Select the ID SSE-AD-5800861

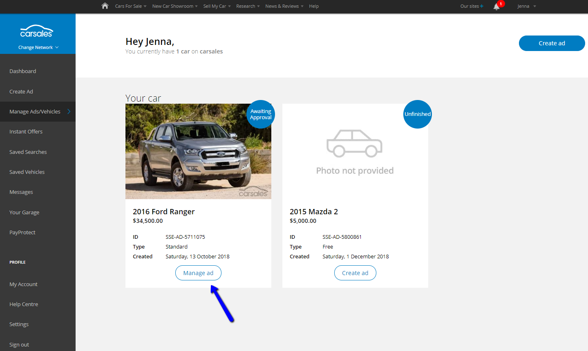click(342, 237)
